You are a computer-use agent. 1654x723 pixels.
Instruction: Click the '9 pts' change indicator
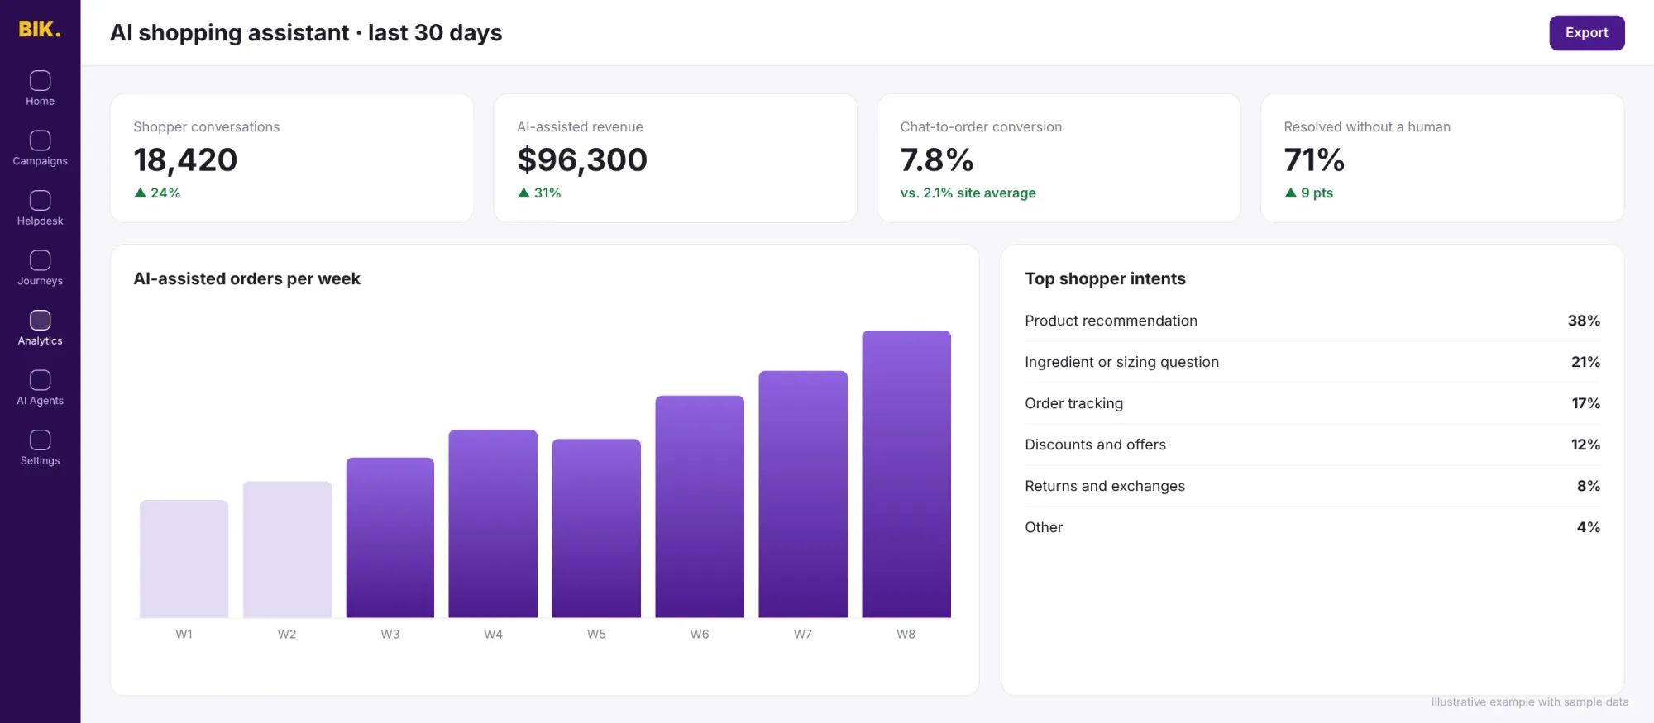pos(1308,193)
